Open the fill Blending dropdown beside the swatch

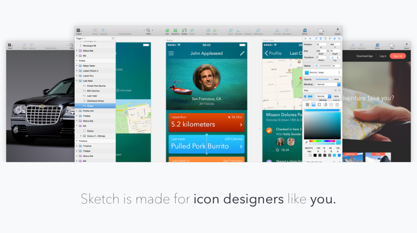[x=323, y=96]
